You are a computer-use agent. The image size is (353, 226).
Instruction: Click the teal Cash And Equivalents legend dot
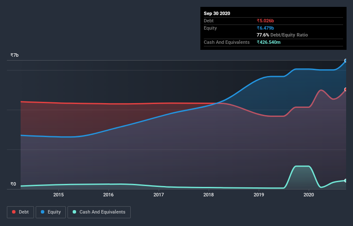pyautogui.click(x=74, y=212)
